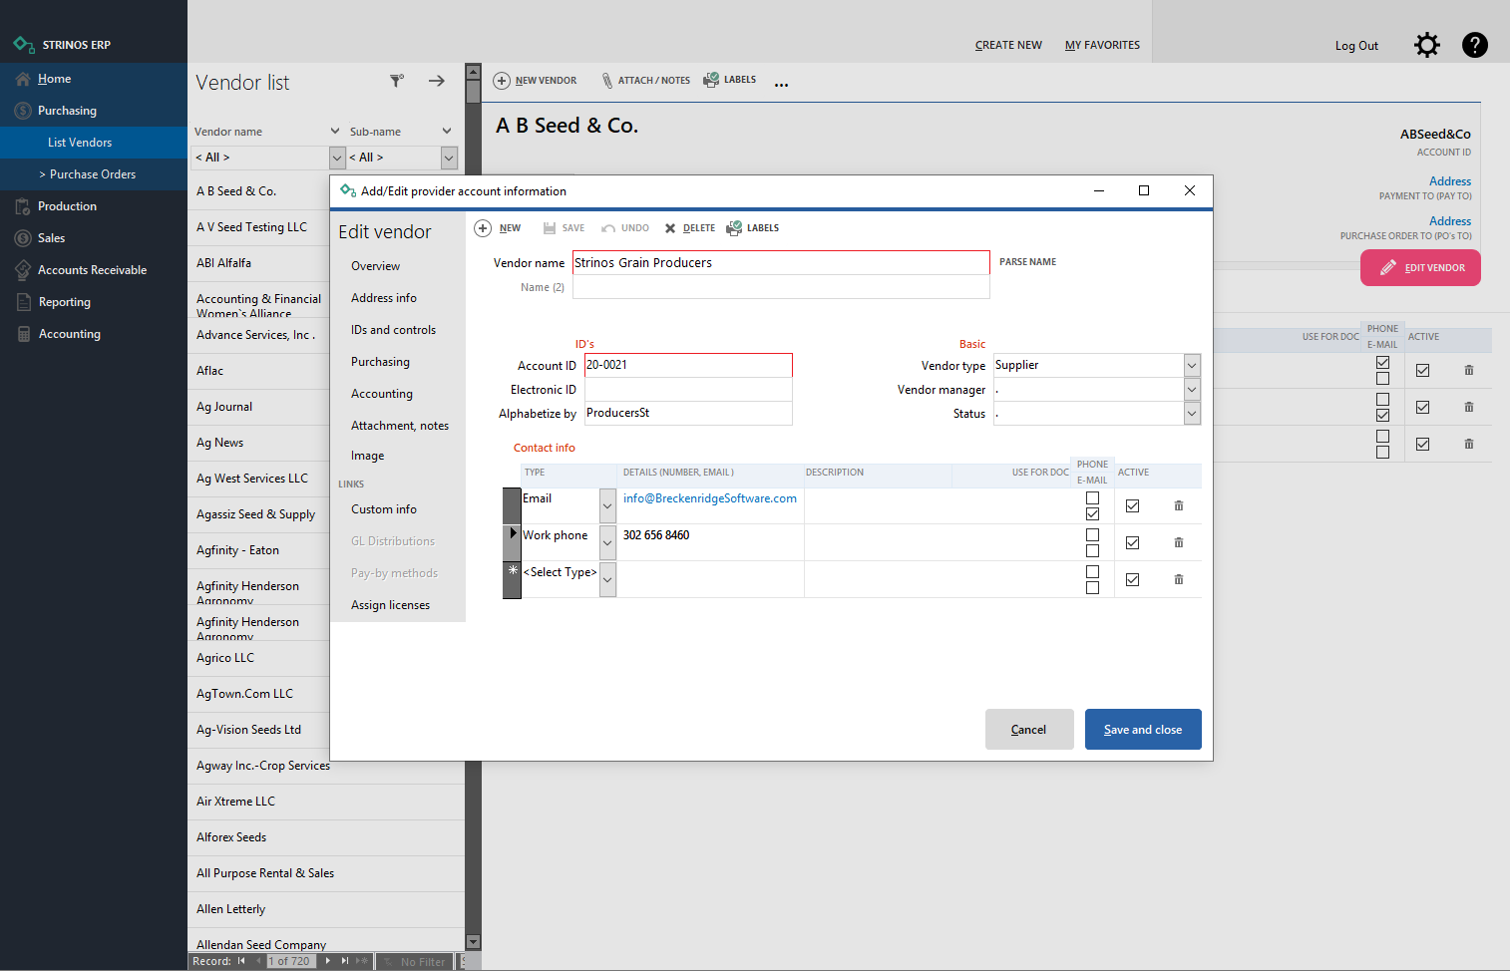Click the Account ID field

pyautogui.click(x=688, y=365)
